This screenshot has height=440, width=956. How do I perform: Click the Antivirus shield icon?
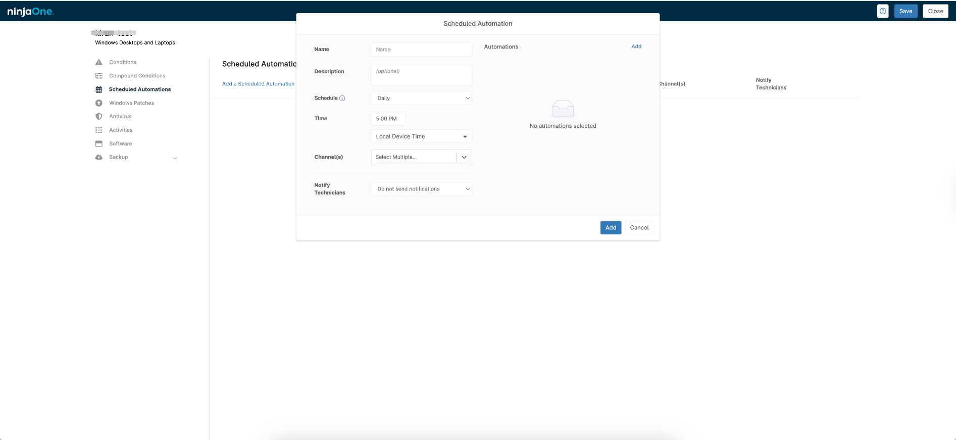[99, 117]
